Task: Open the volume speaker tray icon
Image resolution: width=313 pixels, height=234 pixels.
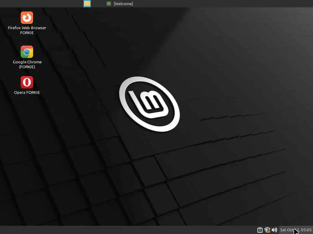Action: pos(274,230)
